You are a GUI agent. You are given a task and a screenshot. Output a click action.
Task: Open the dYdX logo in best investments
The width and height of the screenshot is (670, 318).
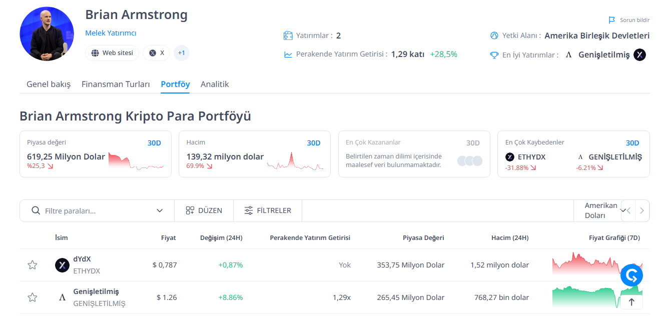tap(639, 55)
